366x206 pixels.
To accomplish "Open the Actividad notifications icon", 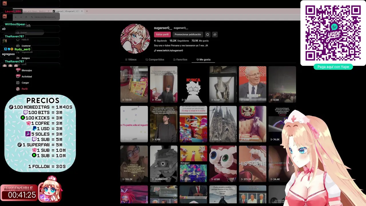I will 18,76.
